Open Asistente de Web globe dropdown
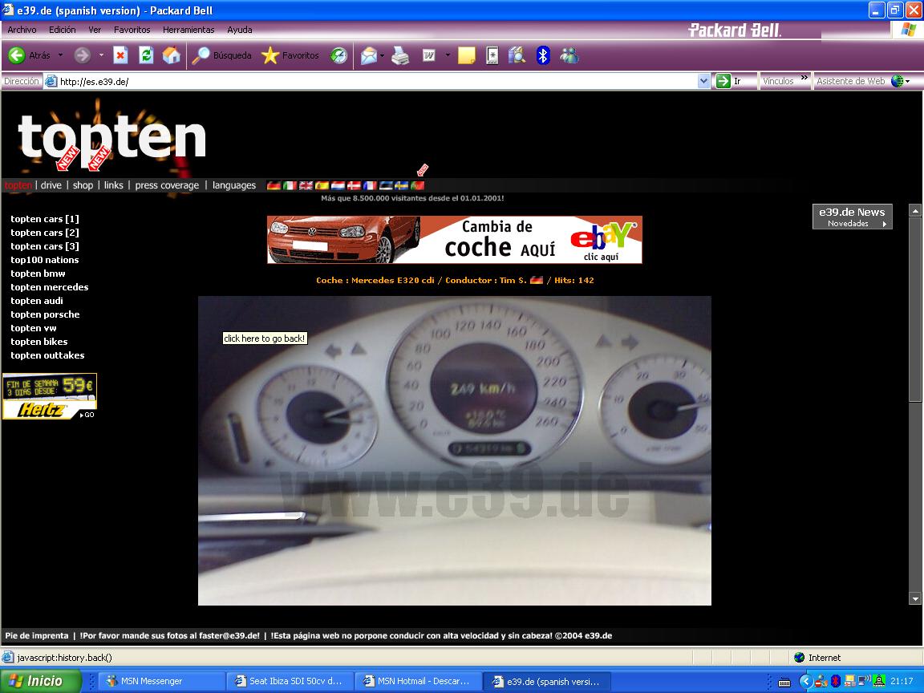This screenshot has width=924, height=693. coord(901,81)
